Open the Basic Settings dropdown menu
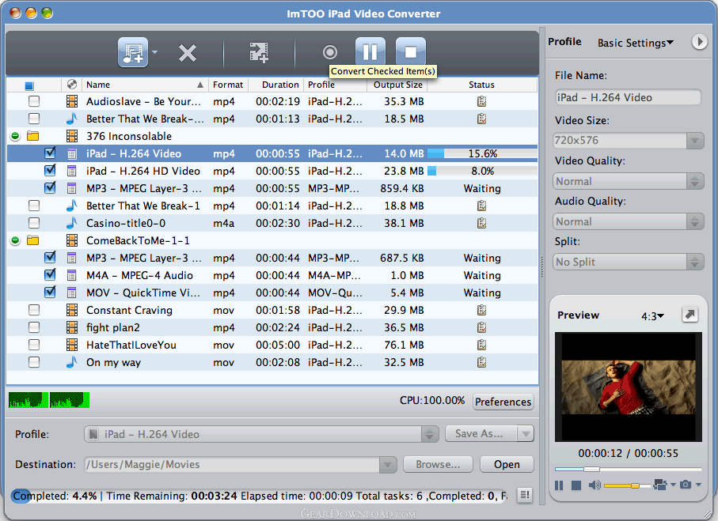 point(636,43)
